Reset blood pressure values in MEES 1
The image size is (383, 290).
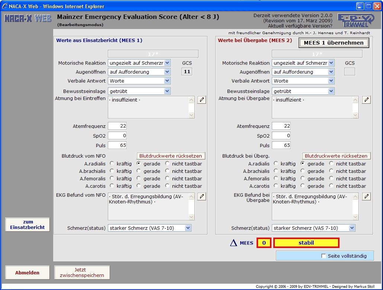click(171, 156)
